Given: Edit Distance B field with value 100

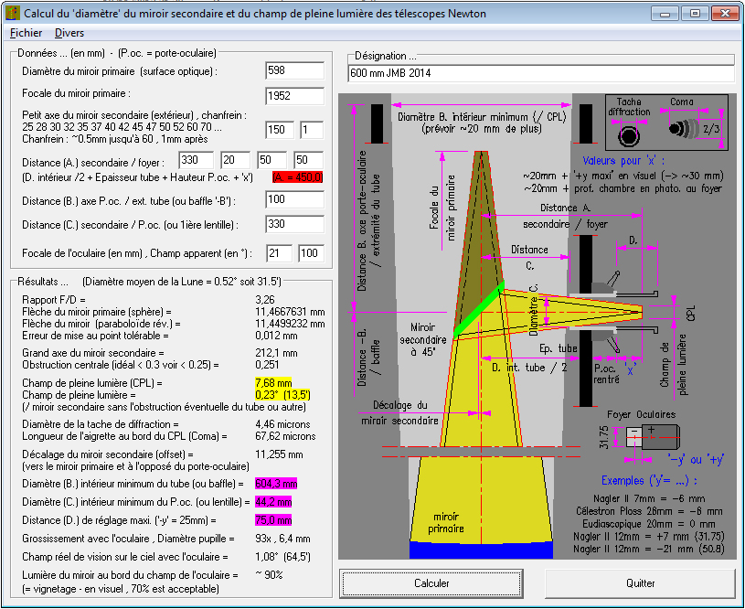Looking at the screenshot, I should [295, 199].
